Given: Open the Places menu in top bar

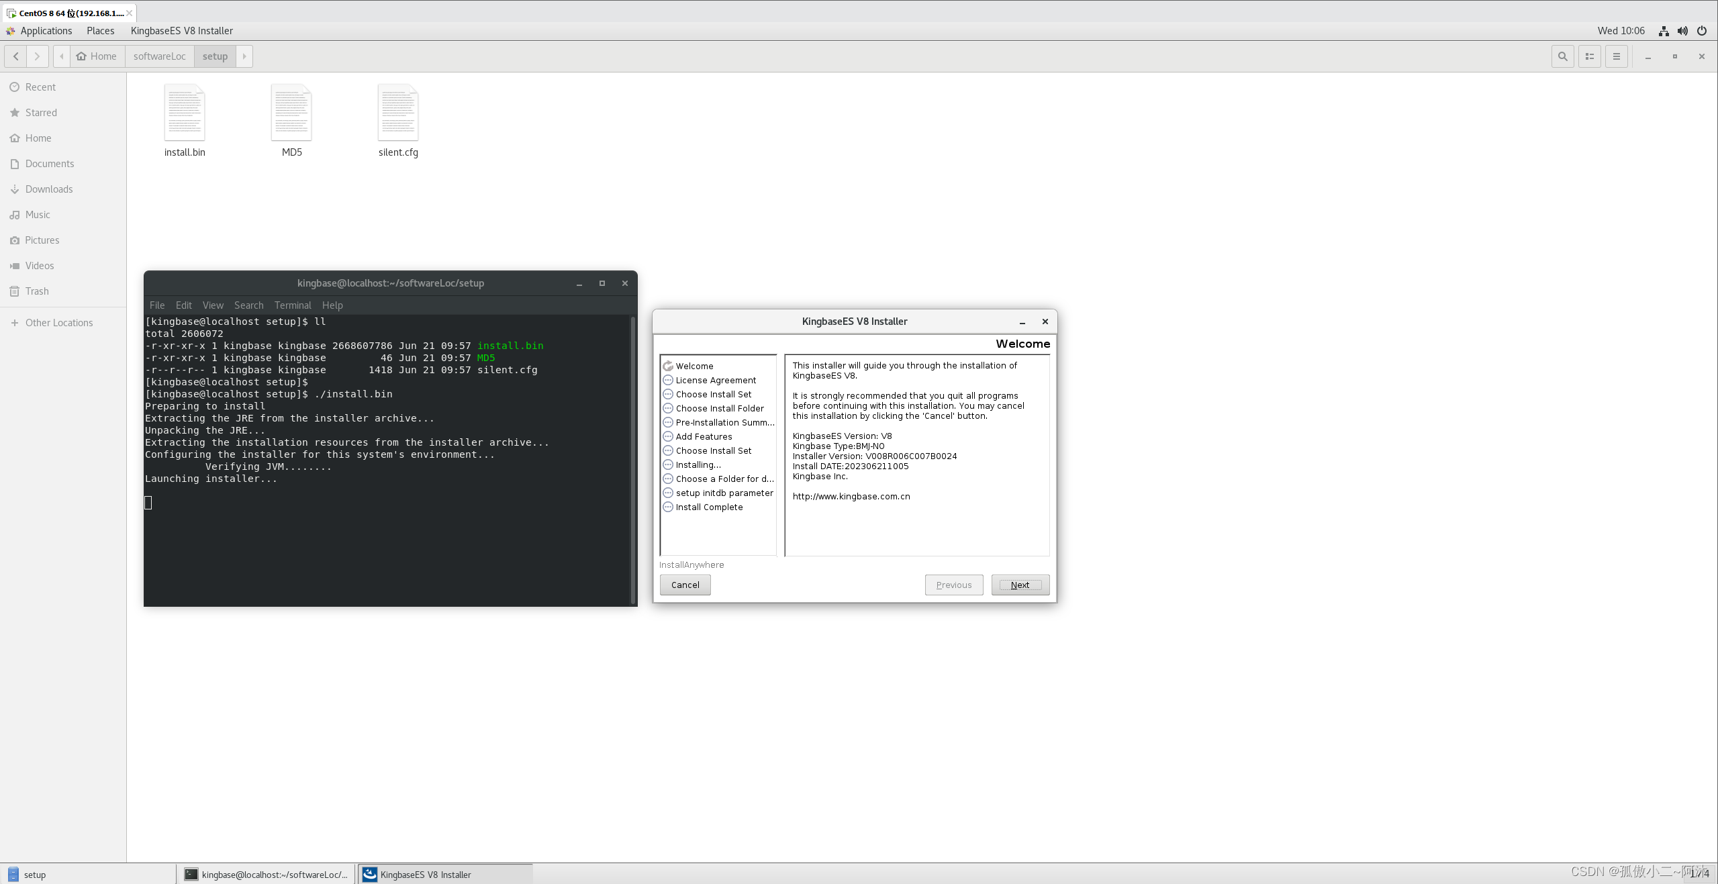Looking at the screenshot, I should [100, 31].
